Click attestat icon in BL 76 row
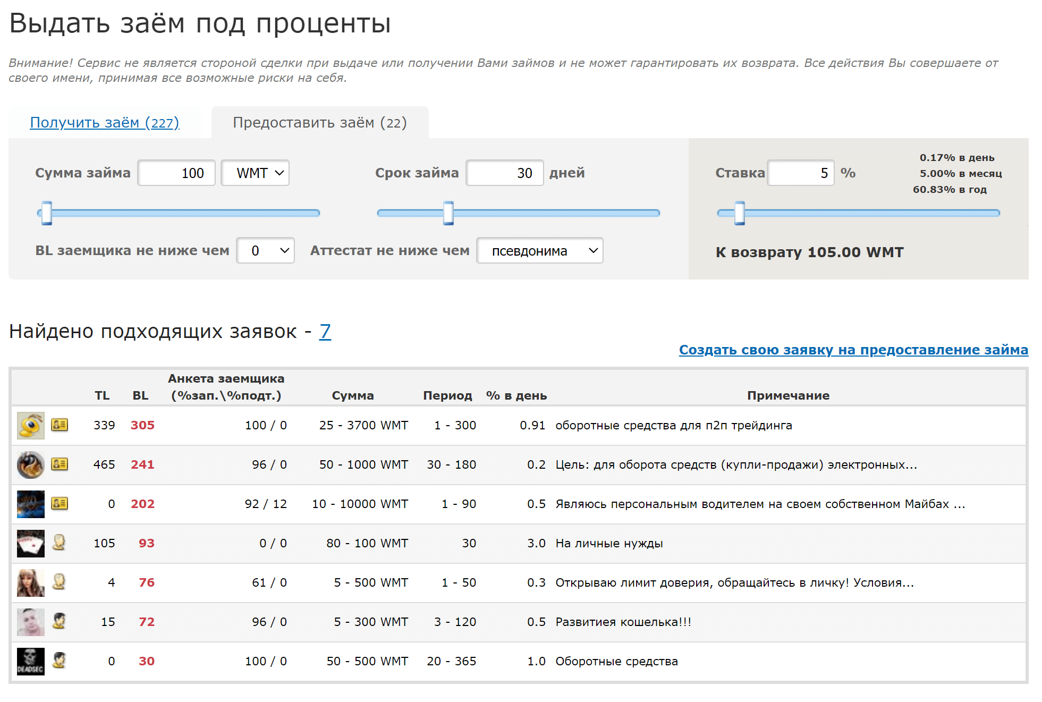 59,582
